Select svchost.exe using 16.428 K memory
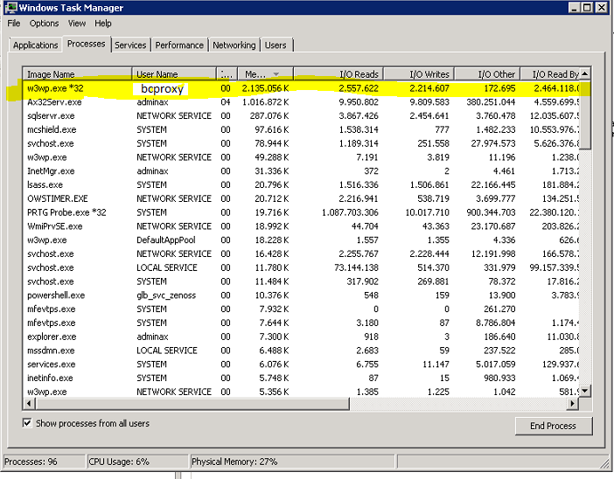The width and height of the screenshot is (614, 479). click(301, 253)
